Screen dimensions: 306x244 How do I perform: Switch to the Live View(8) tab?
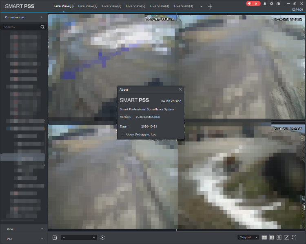[64, 6]
